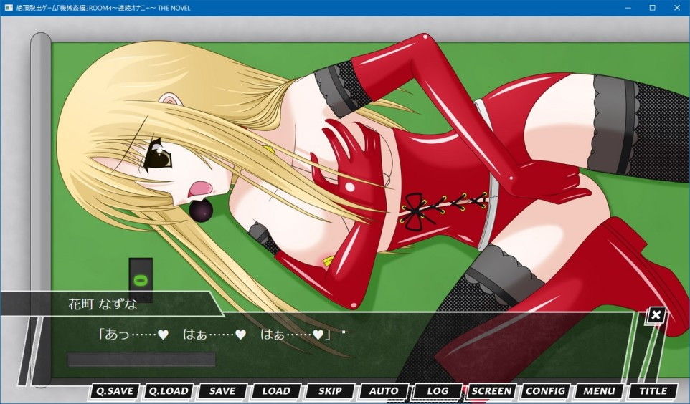Image resolution: width=690 pixels, height=404 pixels.
Task: Click the app icon in title bar
Action: click(9, 7)
